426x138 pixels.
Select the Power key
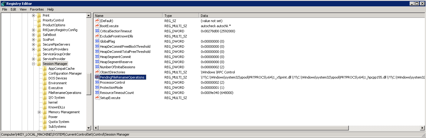click(x=53, y=117)
